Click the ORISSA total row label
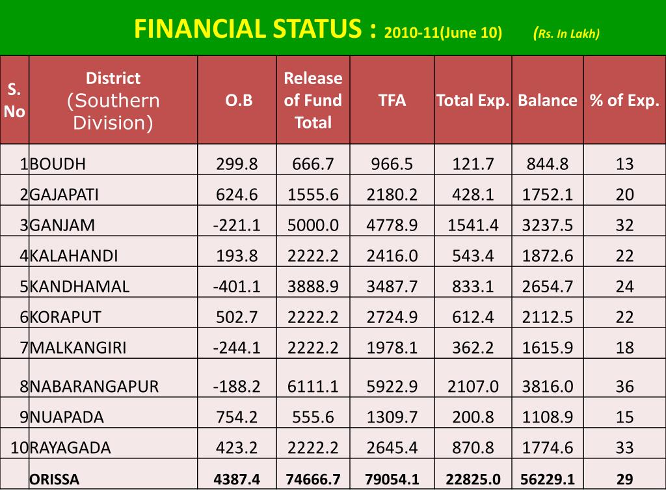The width and height of the screenshot is (666, 500). pos(55,479)
